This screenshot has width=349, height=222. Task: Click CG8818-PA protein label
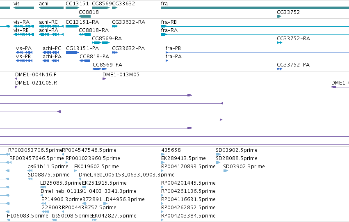point(94,57)
